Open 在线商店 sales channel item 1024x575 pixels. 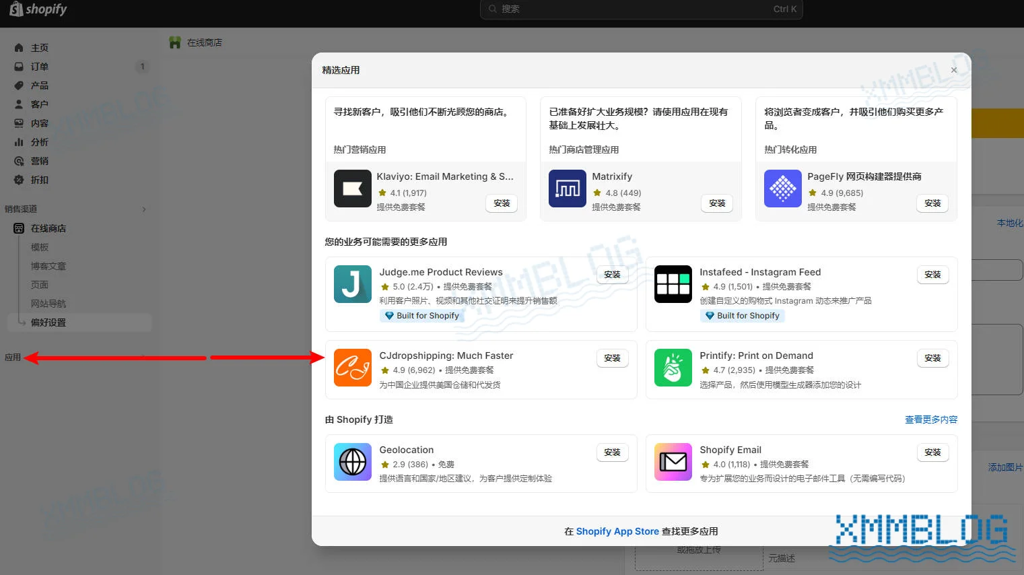coord(48,228)
